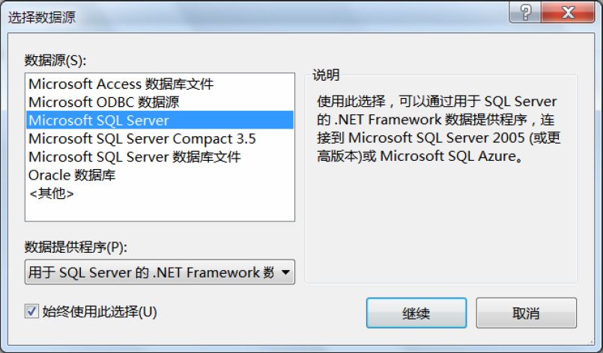Select the highlighted Microsoft SQL Server entry
603x353 pixels.
[160, 120]
